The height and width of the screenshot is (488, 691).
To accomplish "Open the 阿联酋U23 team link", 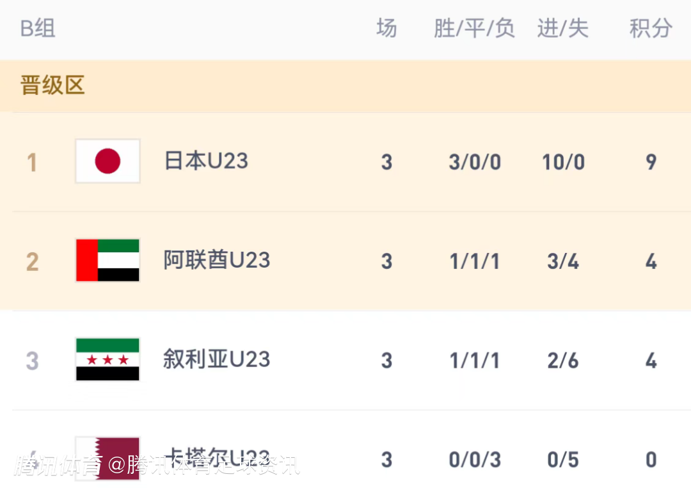I will tap(217, 261).
